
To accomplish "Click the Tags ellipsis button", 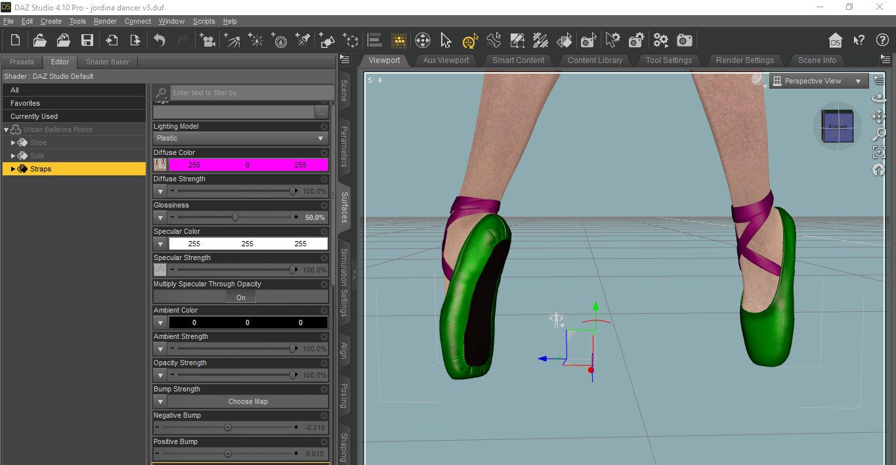I will click(x=322, y=112).
